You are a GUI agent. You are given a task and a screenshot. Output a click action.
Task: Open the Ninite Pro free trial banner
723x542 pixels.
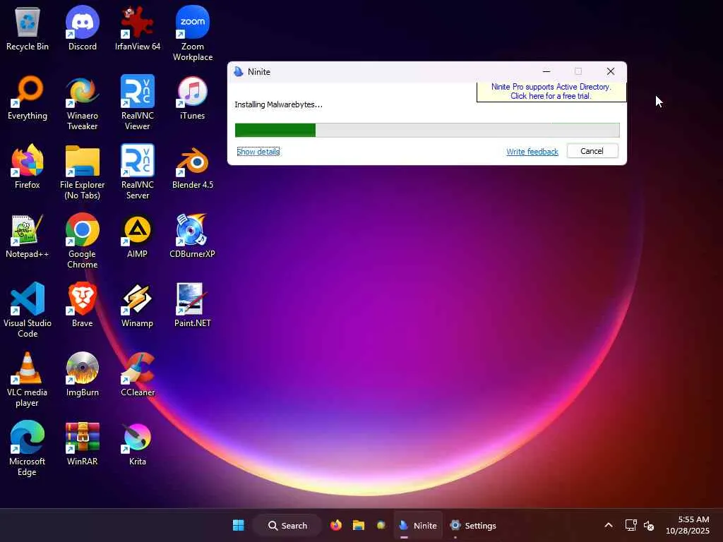(x=551, y=91)
